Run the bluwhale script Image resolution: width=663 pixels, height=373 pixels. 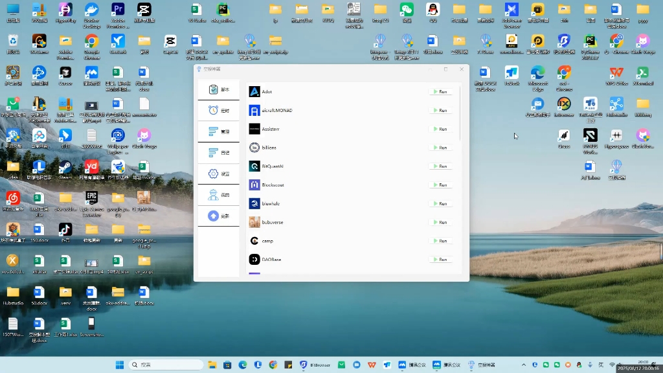(440, 203)
